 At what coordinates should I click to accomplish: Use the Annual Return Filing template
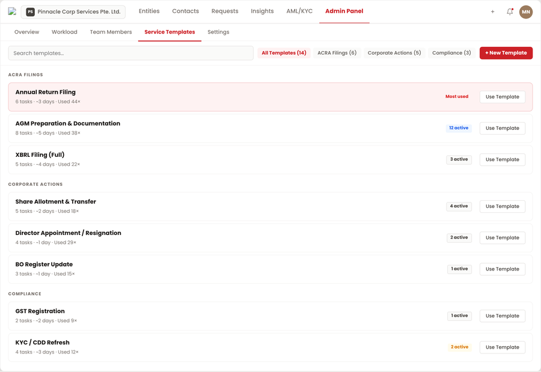point(502,97)
